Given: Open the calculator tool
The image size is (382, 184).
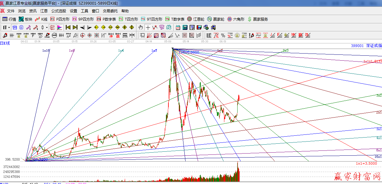Looking at the screenshot, I should click(185, 27).
